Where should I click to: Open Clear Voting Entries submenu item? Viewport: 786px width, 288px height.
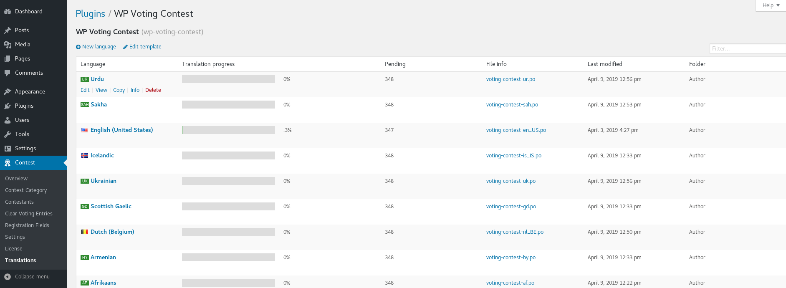(29, 214)
